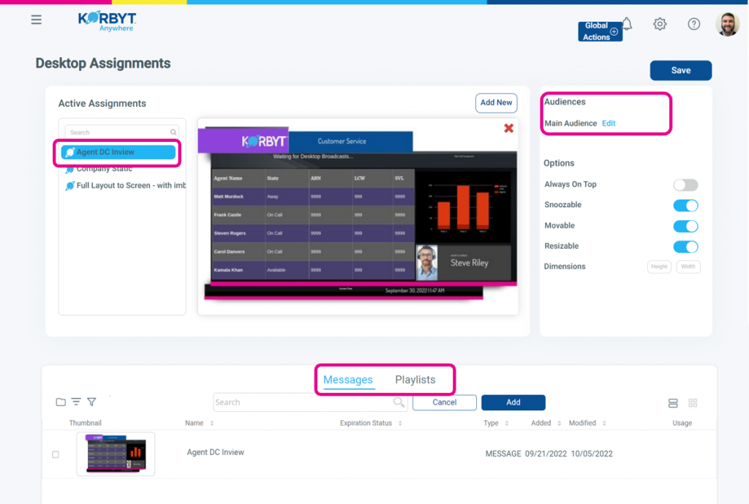Select the Messages tab

point(350,380)
